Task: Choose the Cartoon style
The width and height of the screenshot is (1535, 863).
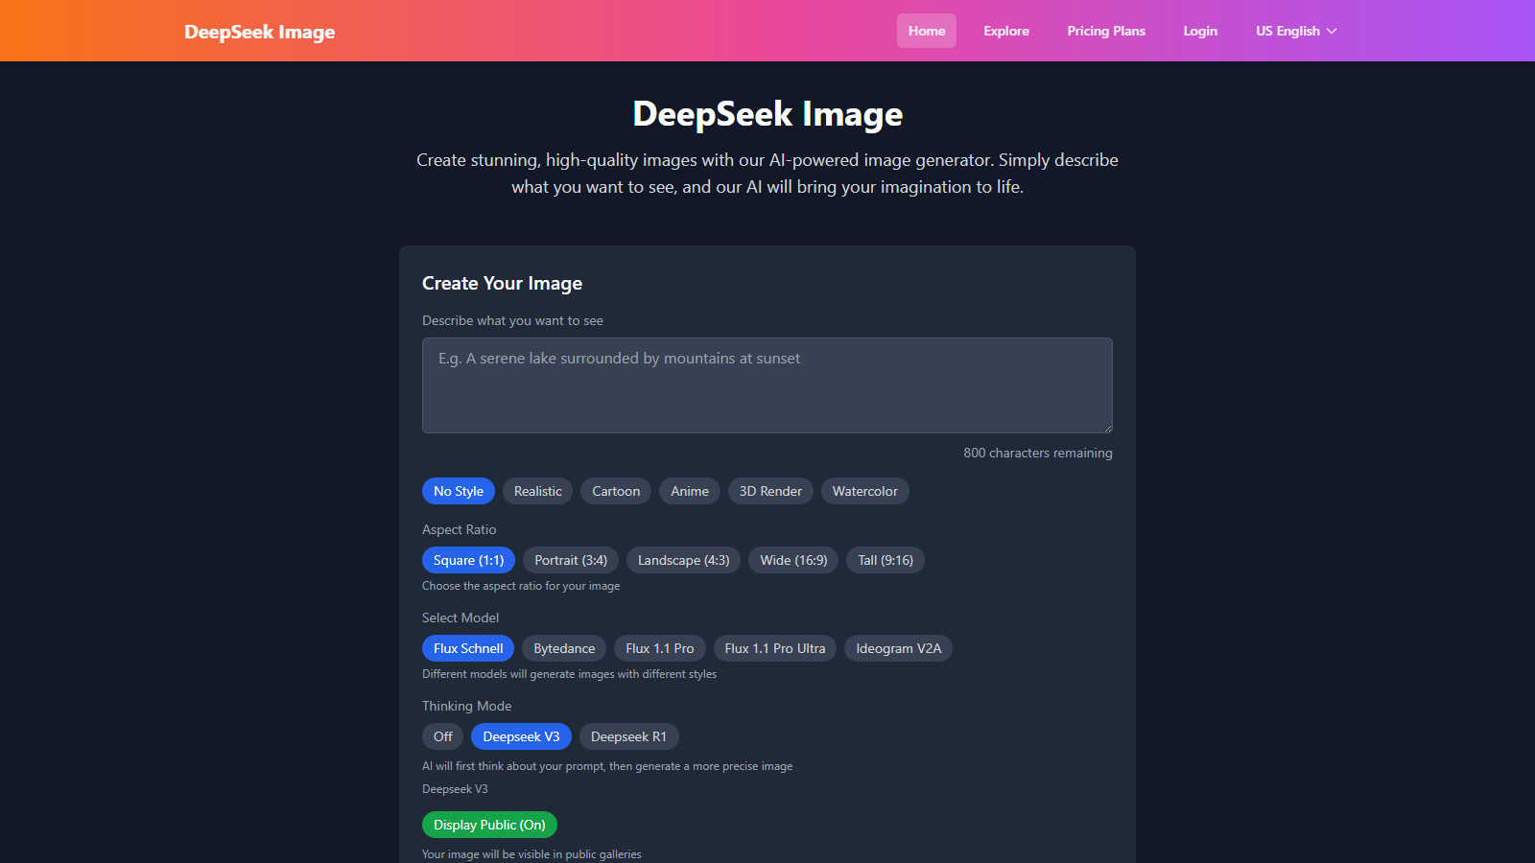Action: (616, 491)
